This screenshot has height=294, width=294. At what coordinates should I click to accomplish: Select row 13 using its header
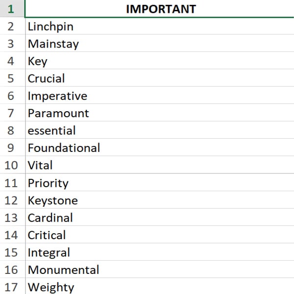point(12,217)
